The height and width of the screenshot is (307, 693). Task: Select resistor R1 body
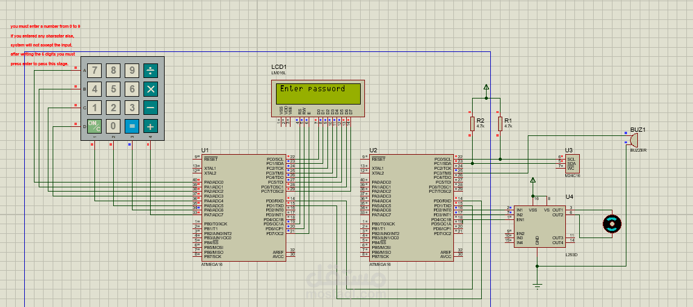pyautogui.click(x=500, y=123)
